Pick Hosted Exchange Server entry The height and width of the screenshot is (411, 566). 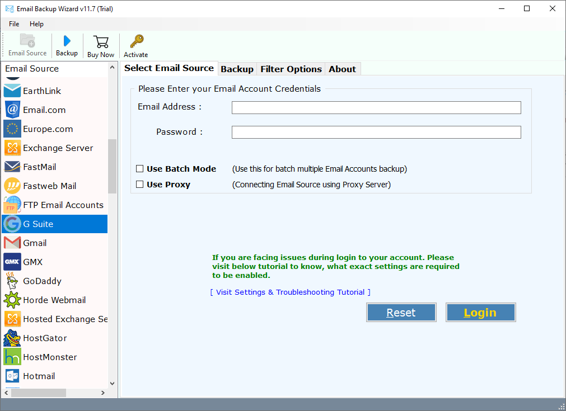pyautogui.click(x=55, y=319)
